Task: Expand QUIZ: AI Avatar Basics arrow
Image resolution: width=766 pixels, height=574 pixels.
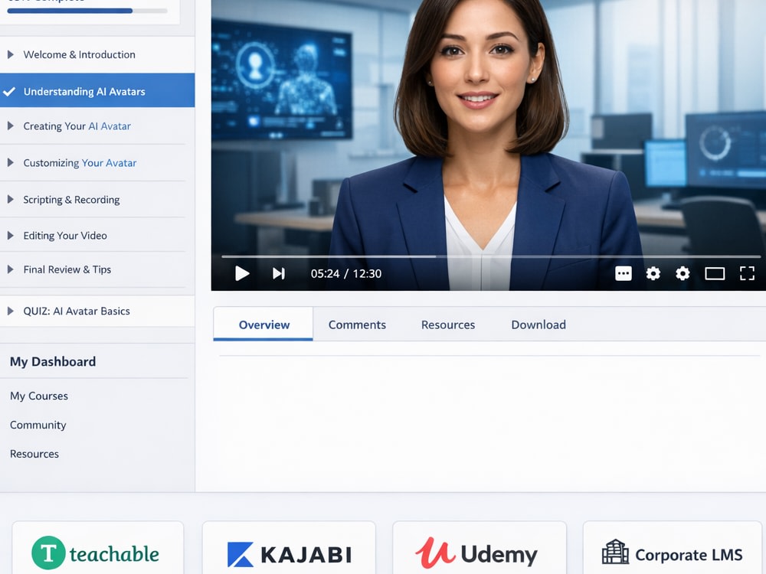Action: [x=10, y=311]
